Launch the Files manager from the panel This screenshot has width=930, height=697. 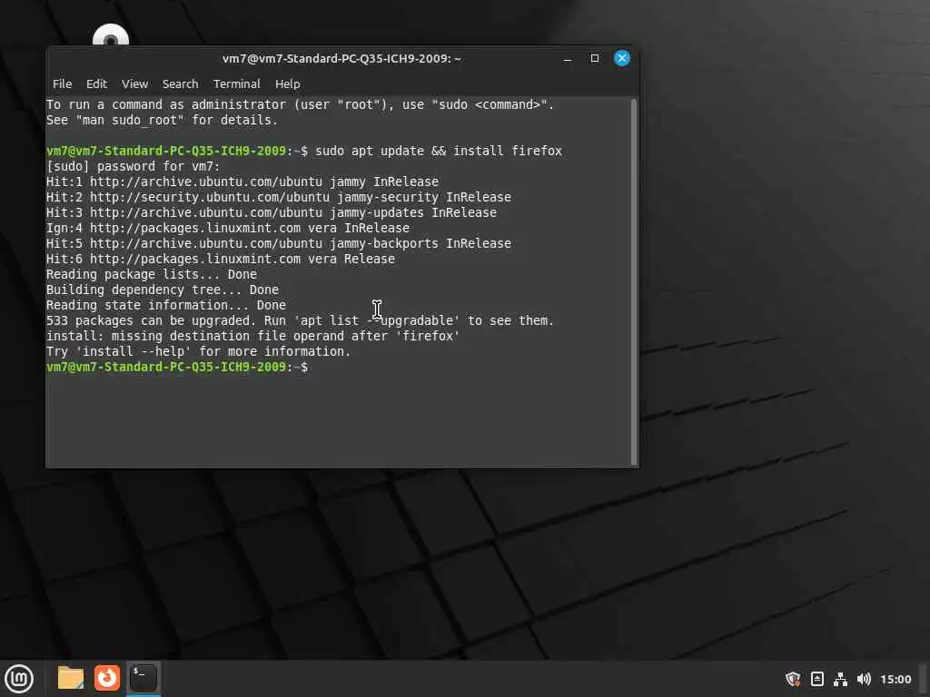[71, 678]
